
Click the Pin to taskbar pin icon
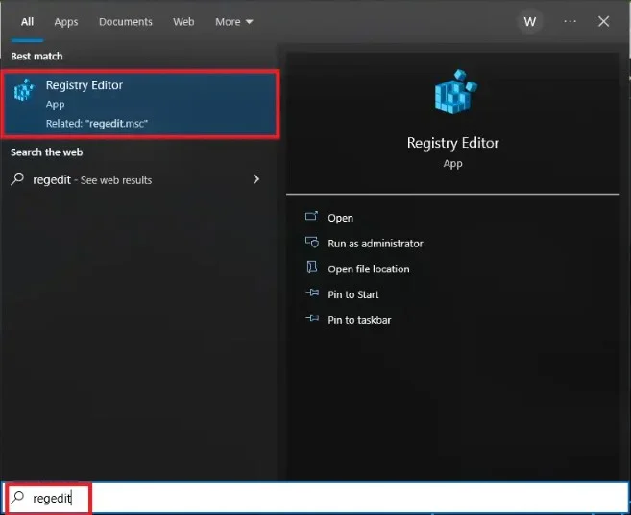click(x=310, y=319)
